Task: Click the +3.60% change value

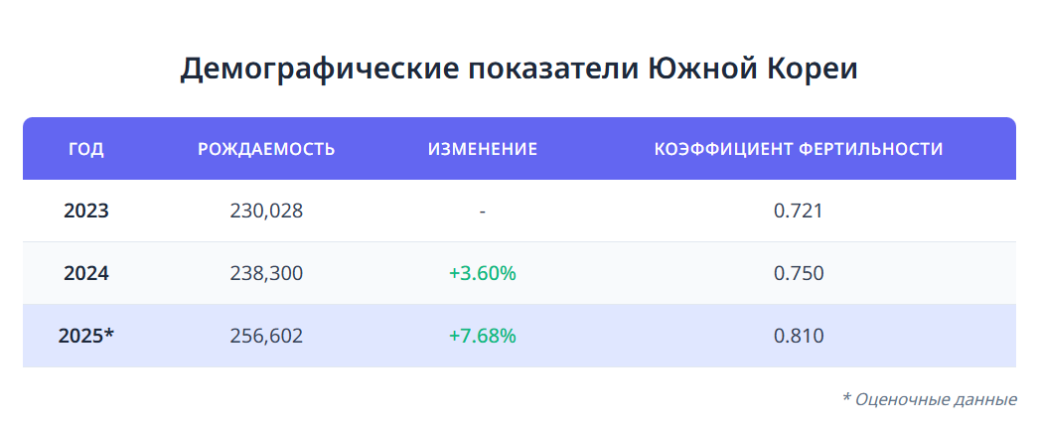Action: point(483,274)
